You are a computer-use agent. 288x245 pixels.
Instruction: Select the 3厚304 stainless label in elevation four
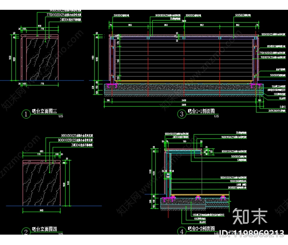tap(82, 145)
